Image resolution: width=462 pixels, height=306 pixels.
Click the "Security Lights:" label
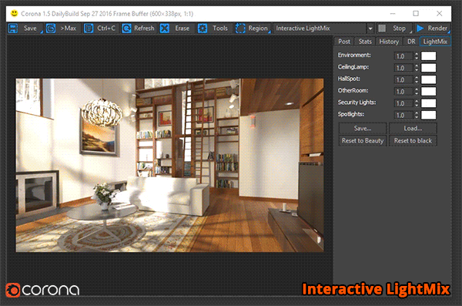(x=357, y=103)
